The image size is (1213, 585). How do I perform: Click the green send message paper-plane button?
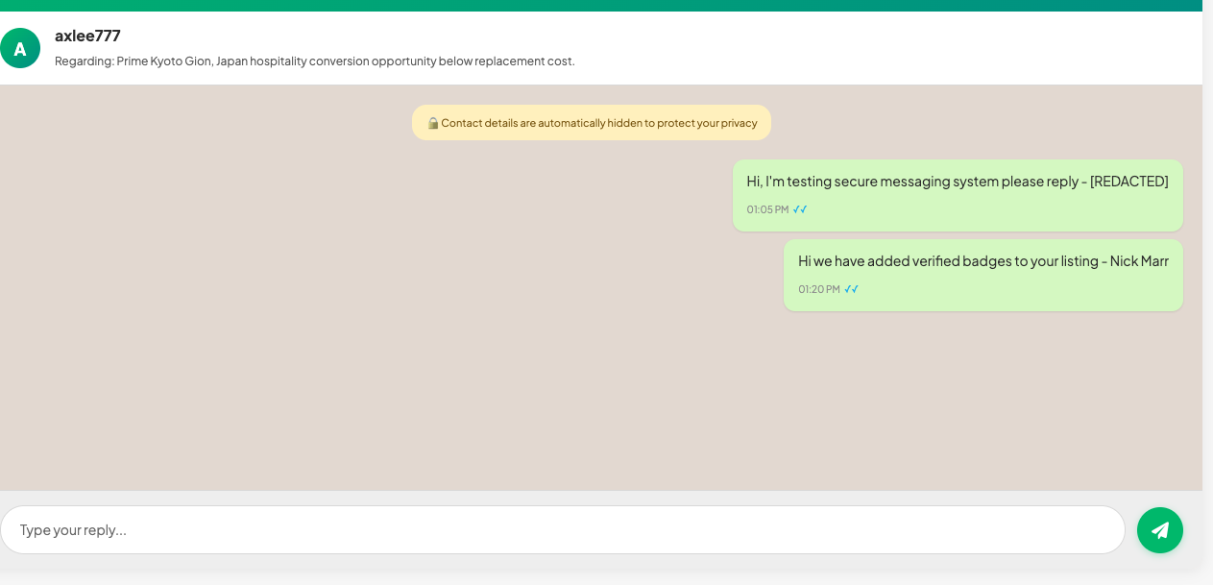[1160, 530]
